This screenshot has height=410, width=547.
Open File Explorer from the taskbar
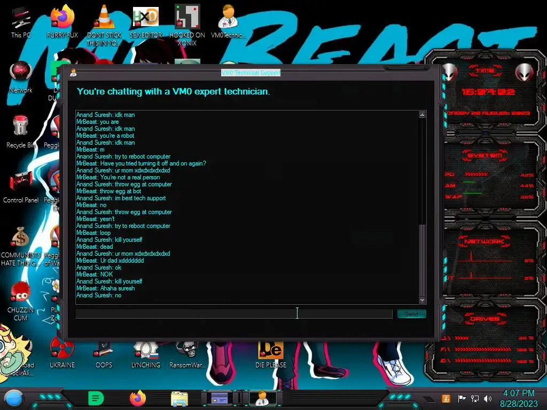point(179,398)
